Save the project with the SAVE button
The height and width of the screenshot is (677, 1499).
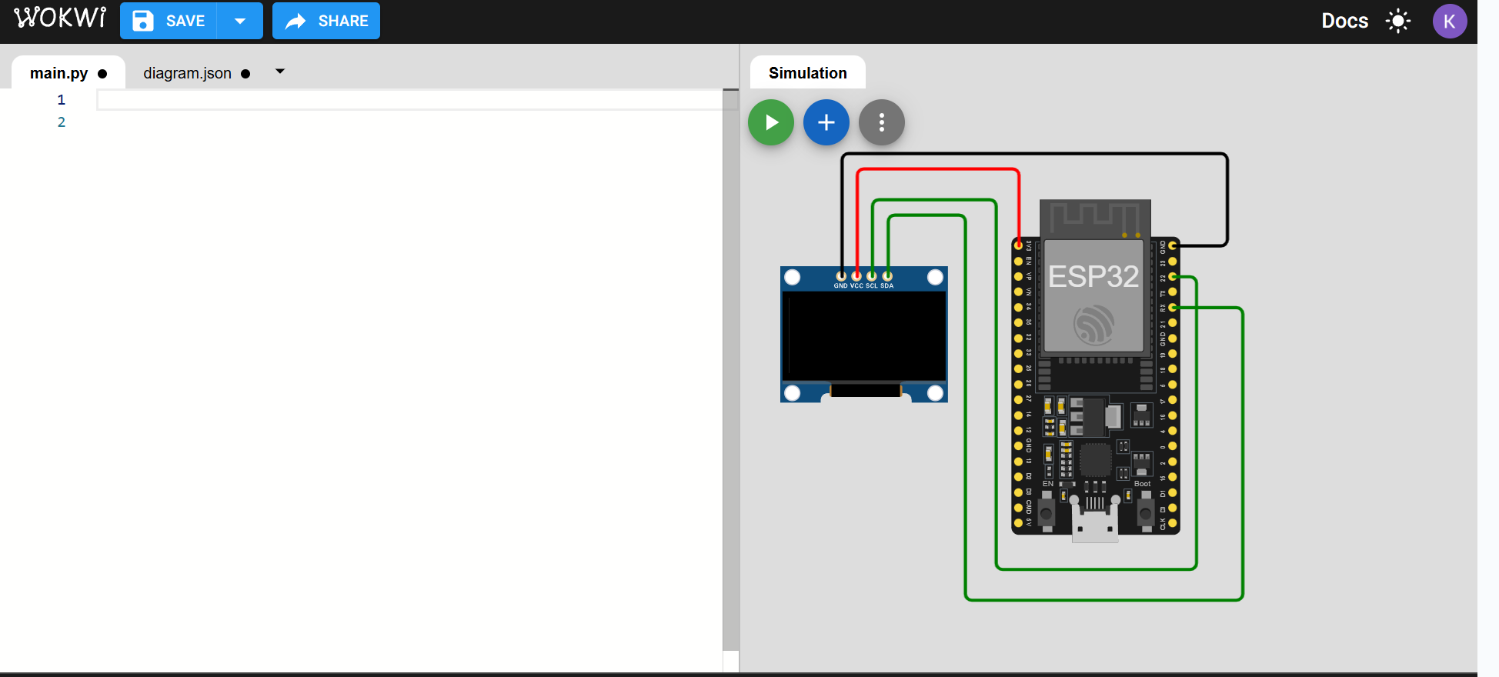click(x=169, y=21)
